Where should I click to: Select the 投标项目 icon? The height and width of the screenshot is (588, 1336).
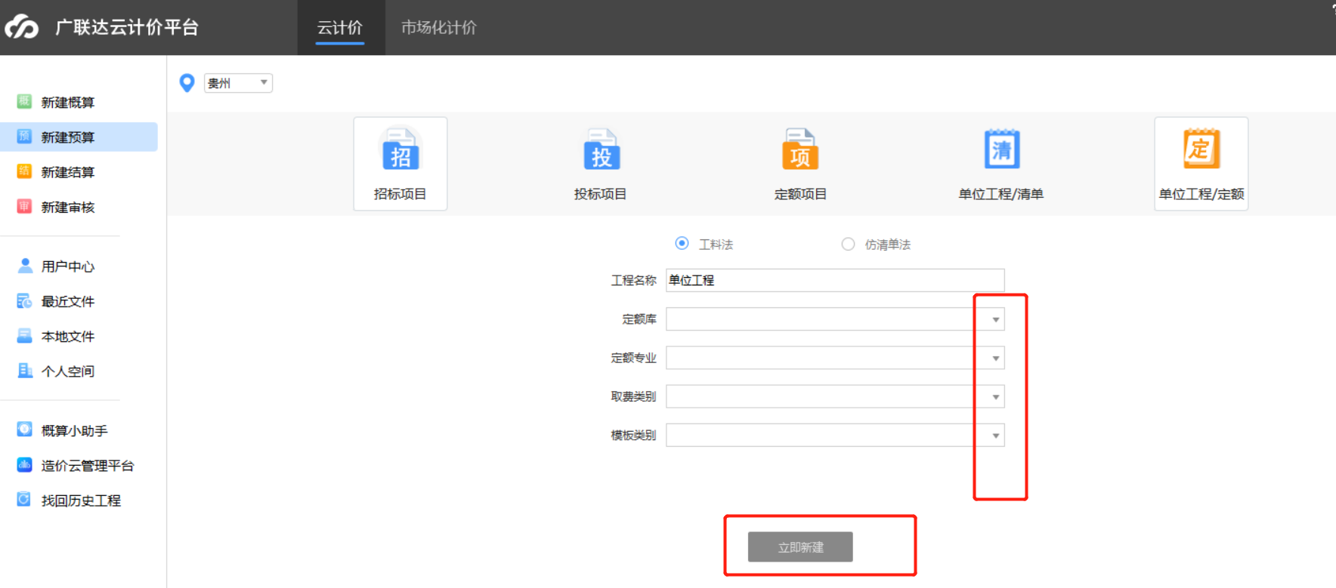(601, 149)
